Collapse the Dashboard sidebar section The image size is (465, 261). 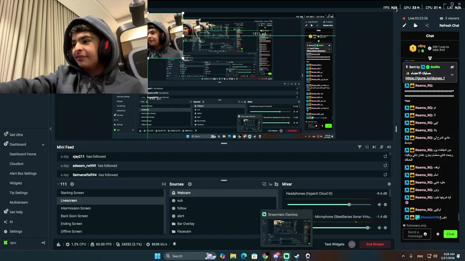click(43, 145)
